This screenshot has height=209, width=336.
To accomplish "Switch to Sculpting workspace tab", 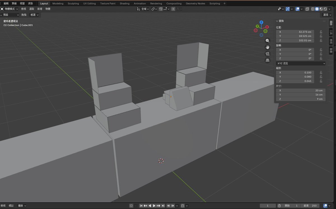I will (73, 3).
